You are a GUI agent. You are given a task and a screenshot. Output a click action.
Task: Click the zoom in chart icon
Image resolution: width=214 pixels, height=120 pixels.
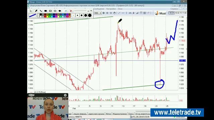pyautogui.click(x=107, y=13)
